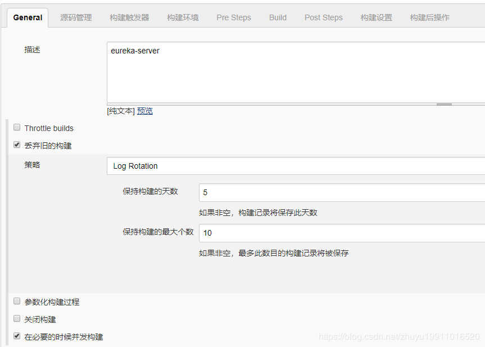Switch to the Post Steps tab

point(323,17)
